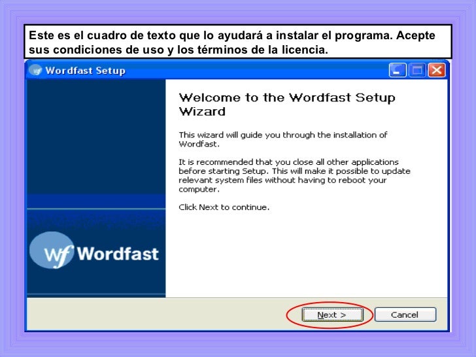Click the Wordfast Setup title text
The height and width of the screenshot is (357, 476).
coord(85,71)
